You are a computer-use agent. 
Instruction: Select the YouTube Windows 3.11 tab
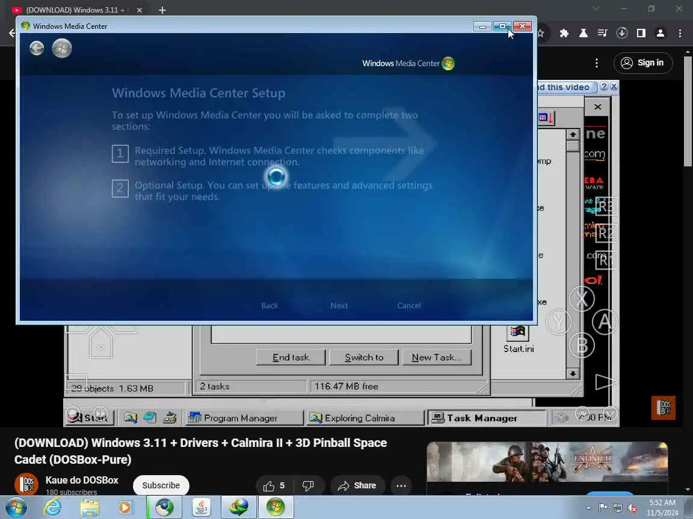point(75,10)
